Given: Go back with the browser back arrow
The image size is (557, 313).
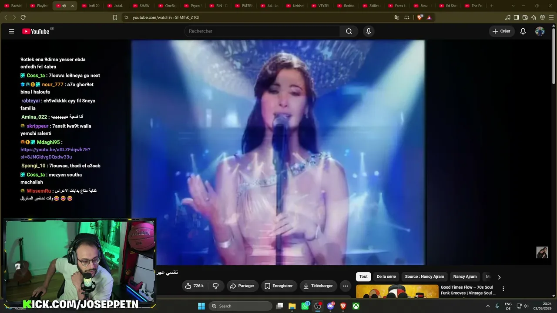Looking at the screenshot, I should [x=6, y=17].
